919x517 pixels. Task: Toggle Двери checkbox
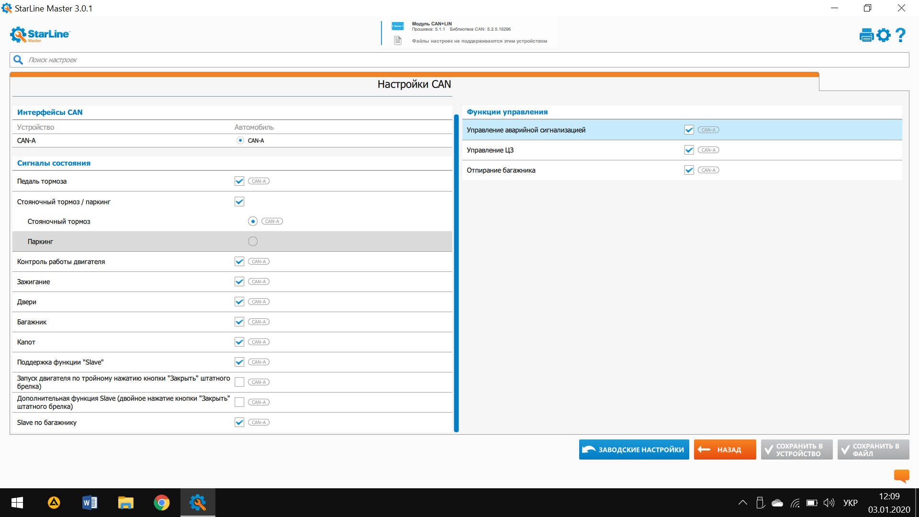tap(239, 302)
